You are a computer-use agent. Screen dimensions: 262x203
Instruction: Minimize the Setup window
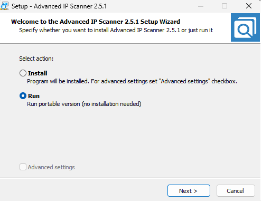pos(201,6)
